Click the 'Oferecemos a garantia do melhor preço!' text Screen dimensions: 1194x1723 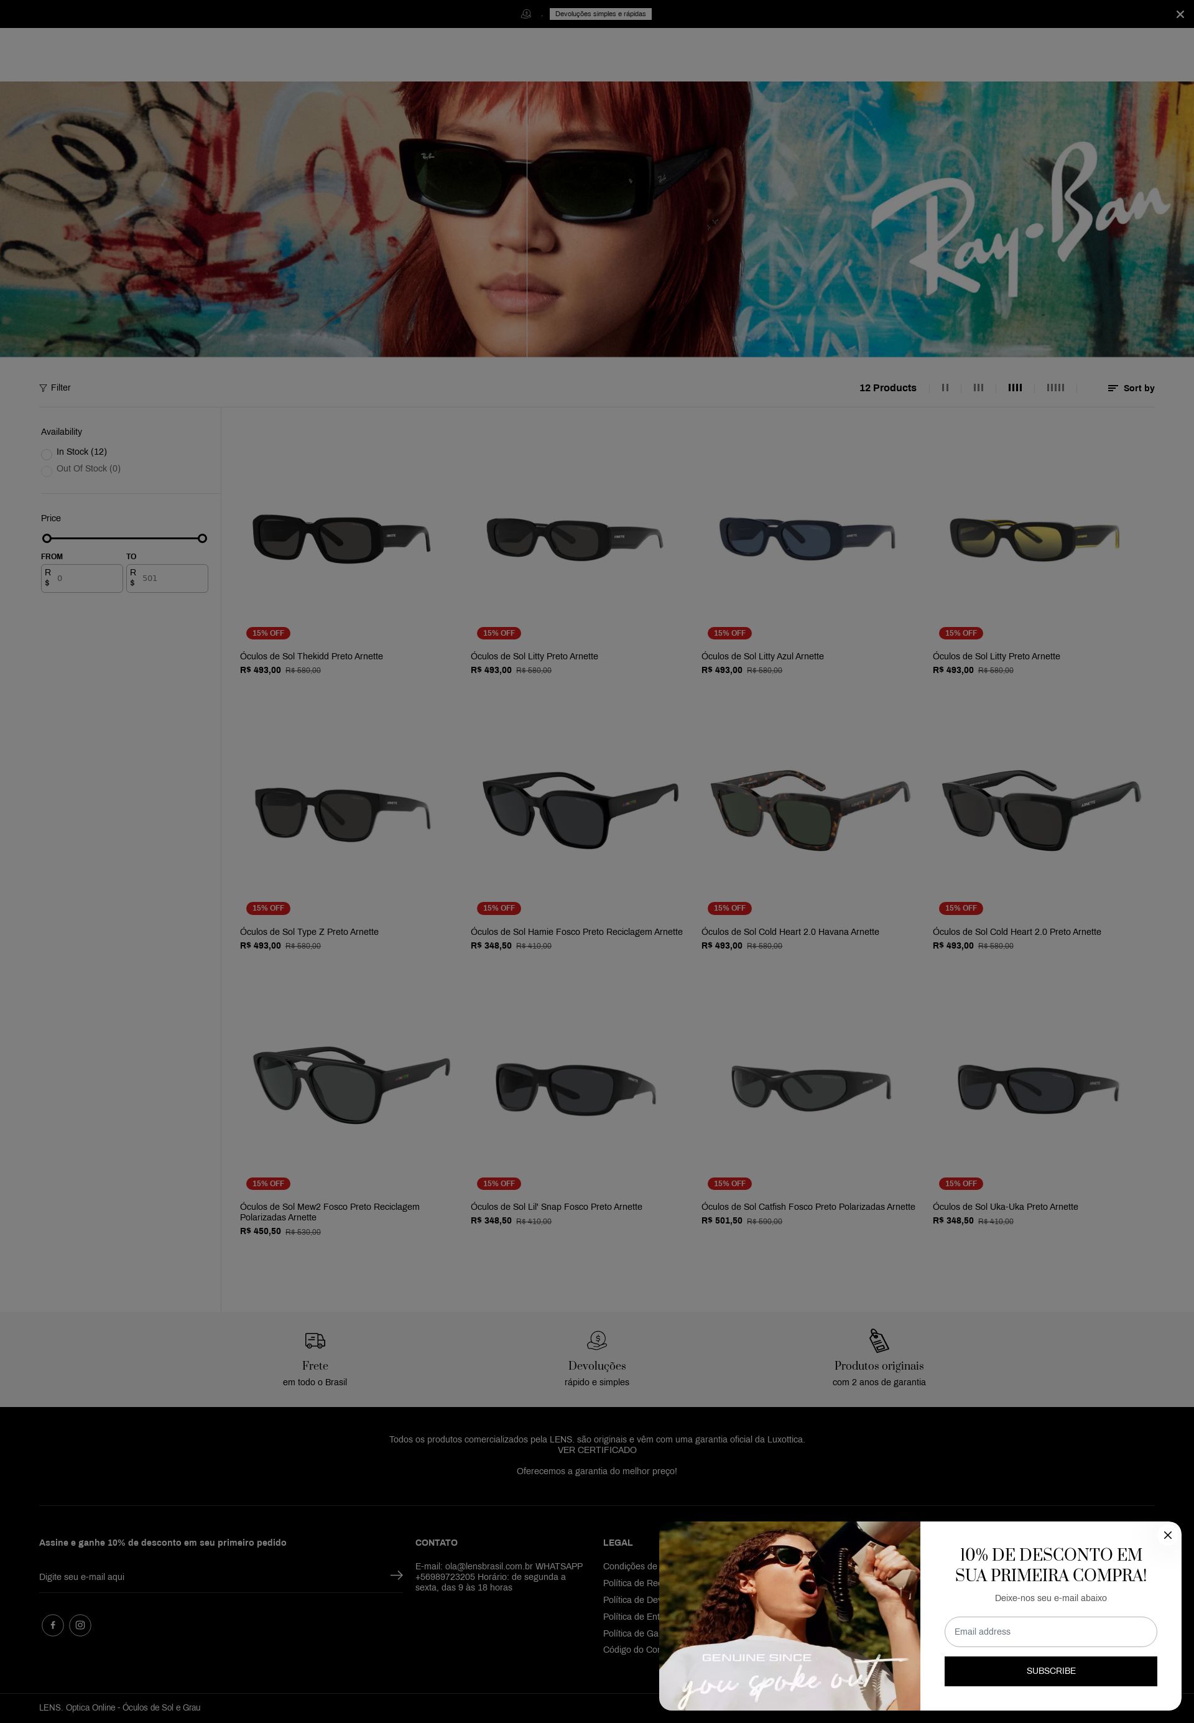point(597,1471)
